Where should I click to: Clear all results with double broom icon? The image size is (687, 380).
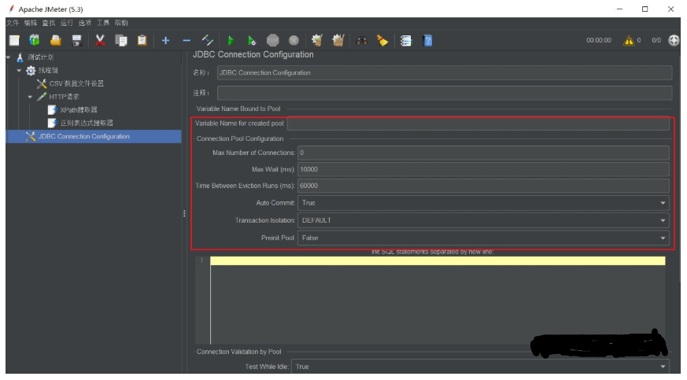[x=338, y=41]
